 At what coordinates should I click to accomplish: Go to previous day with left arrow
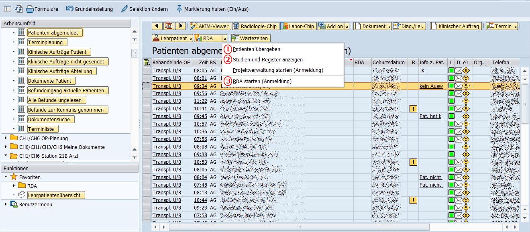[x=157, y=26]
